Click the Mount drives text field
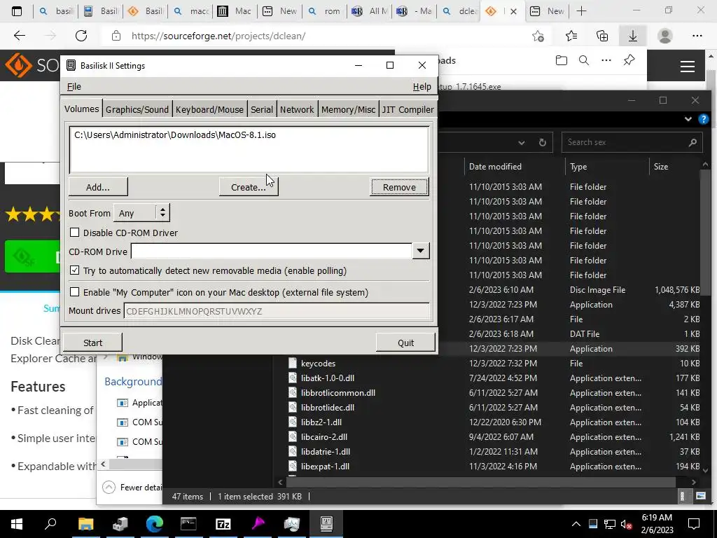 click(277, 311)
